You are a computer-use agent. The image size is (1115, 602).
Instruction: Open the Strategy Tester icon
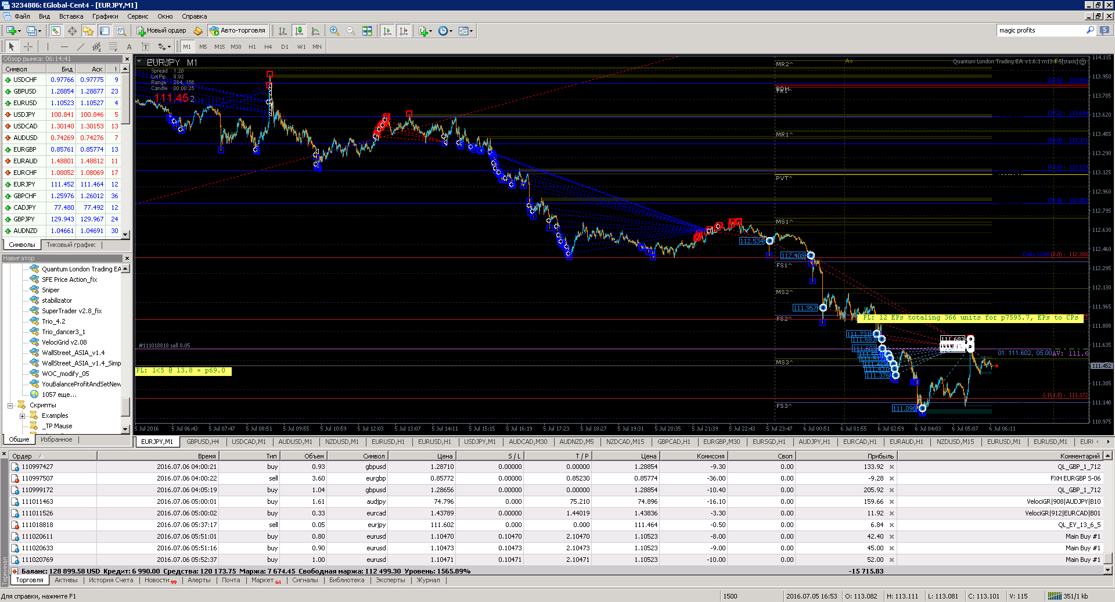click(121, 31)
